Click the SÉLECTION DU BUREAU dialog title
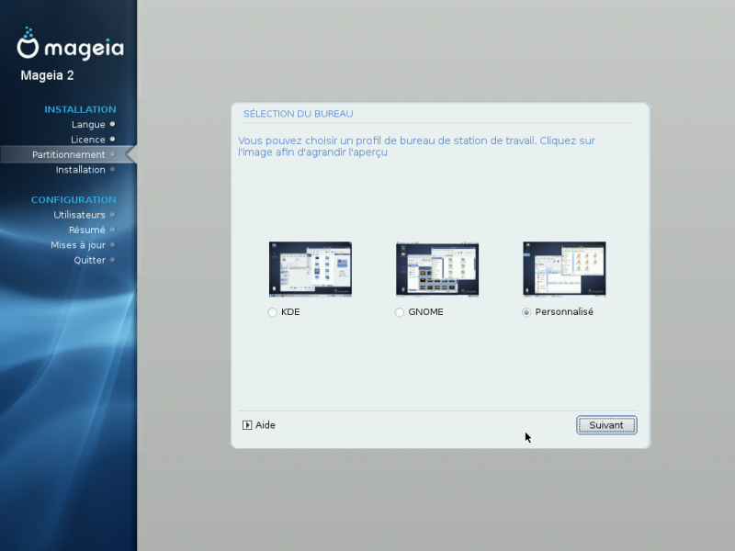 pyautogui.click(x=298, y=113)
